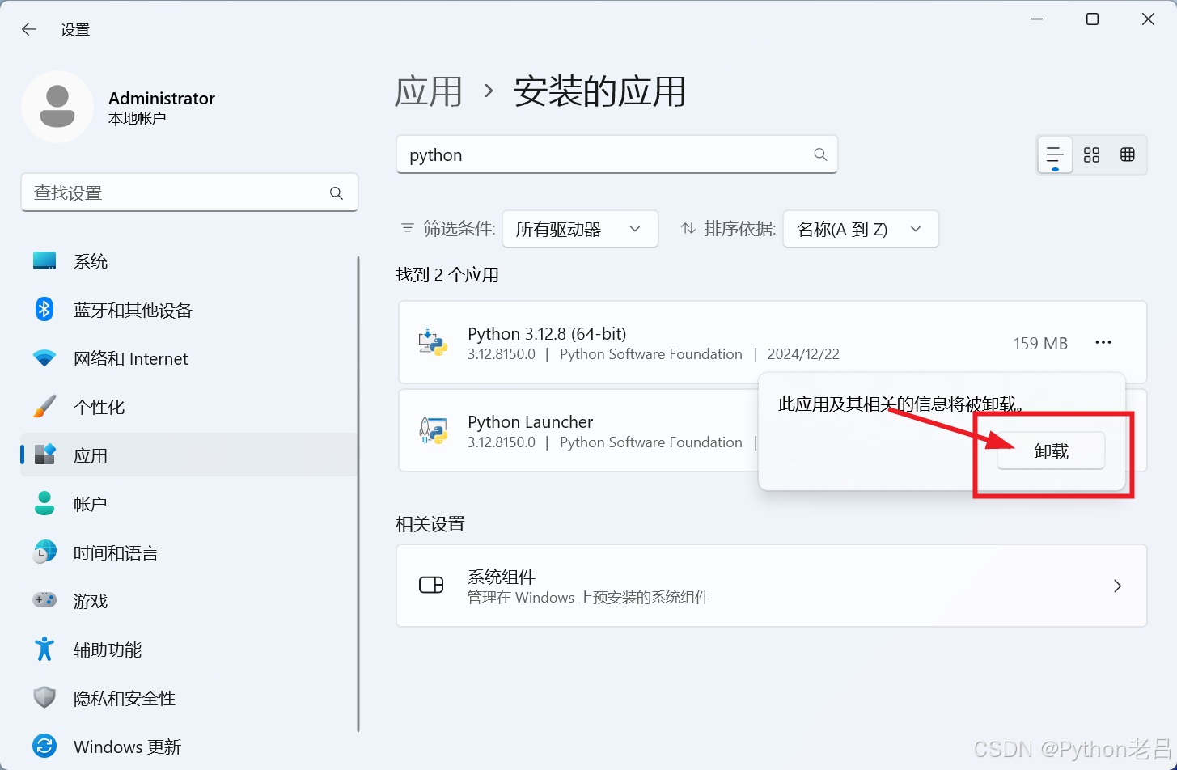Switch to list view layout

click(x=1055, y=154)
